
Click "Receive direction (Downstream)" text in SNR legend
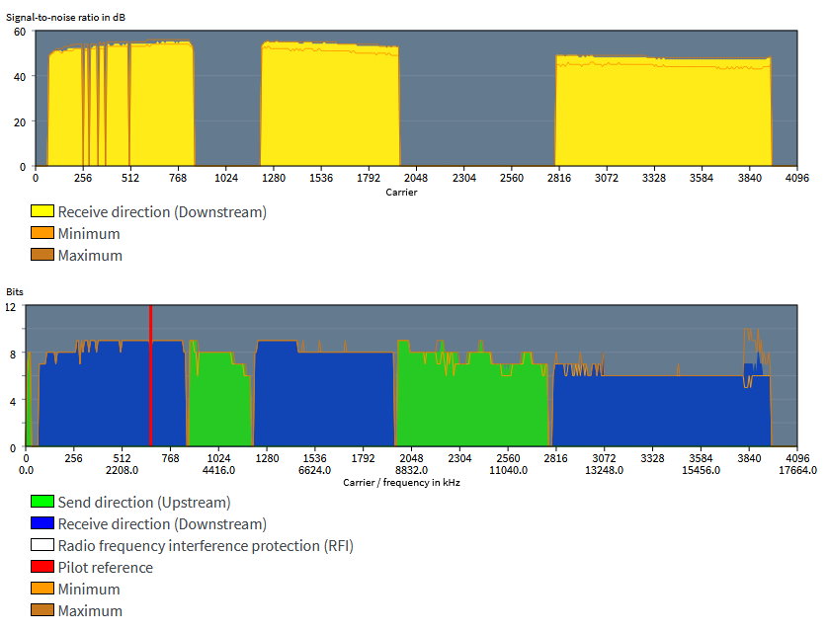pyautogui.click(x=162, y=211)
